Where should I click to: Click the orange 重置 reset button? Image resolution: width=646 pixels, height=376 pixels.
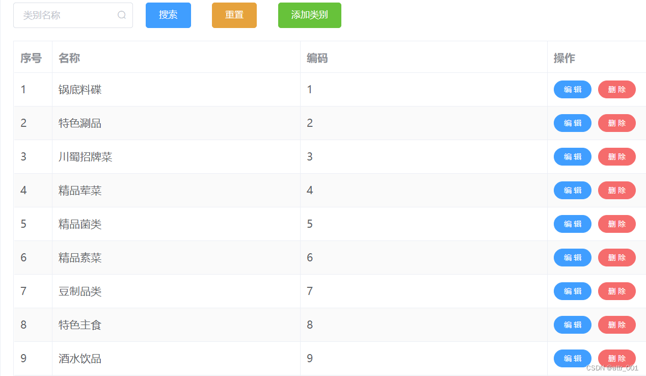tap(234, 15)
